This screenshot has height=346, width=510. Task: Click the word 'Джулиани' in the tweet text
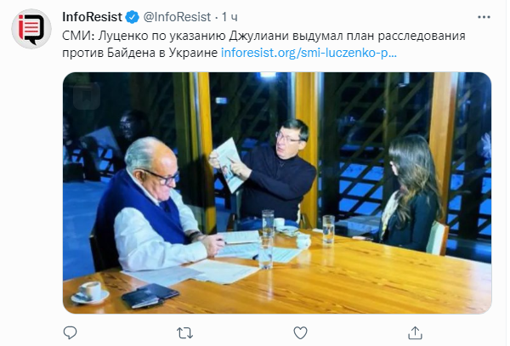258,36
